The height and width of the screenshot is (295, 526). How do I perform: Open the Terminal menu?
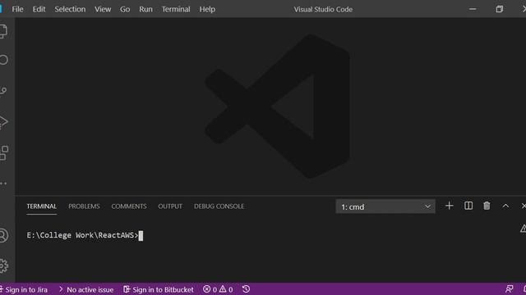coord(176,9)
